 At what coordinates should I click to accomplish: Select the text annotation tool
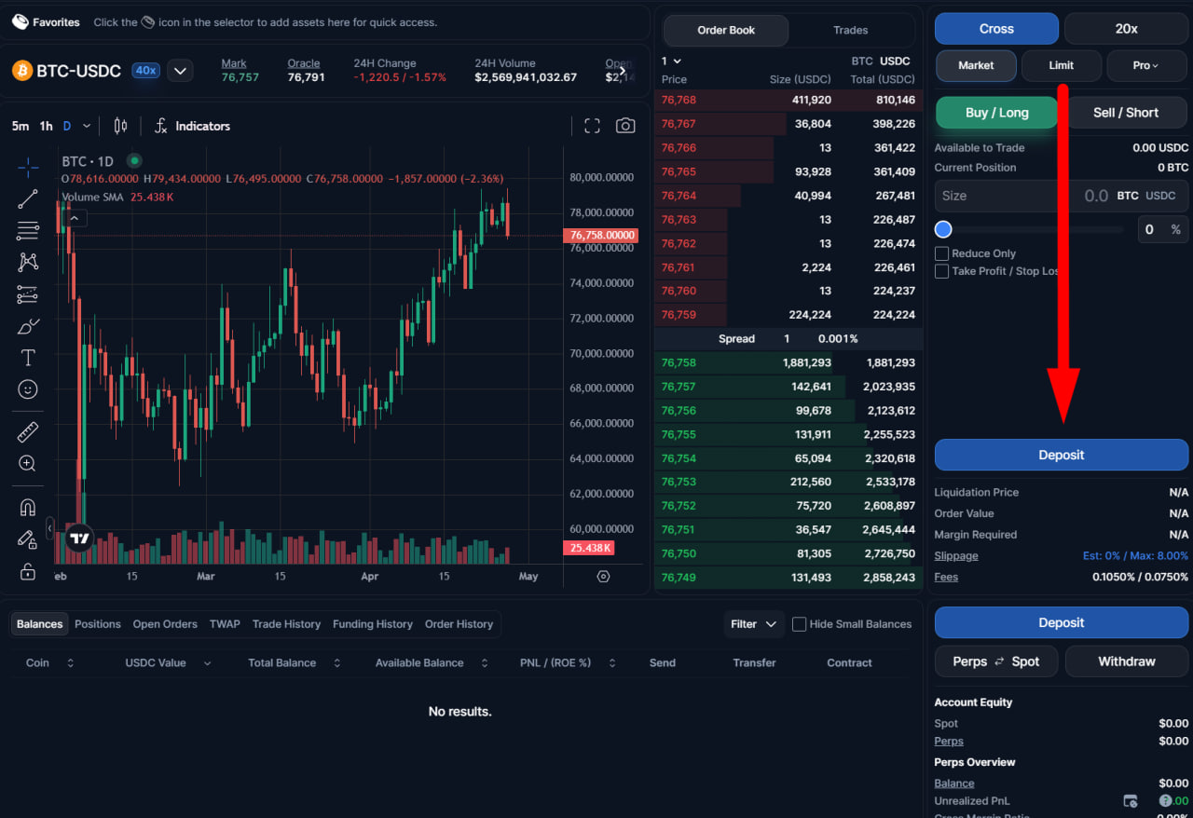(x=28, y=358)
